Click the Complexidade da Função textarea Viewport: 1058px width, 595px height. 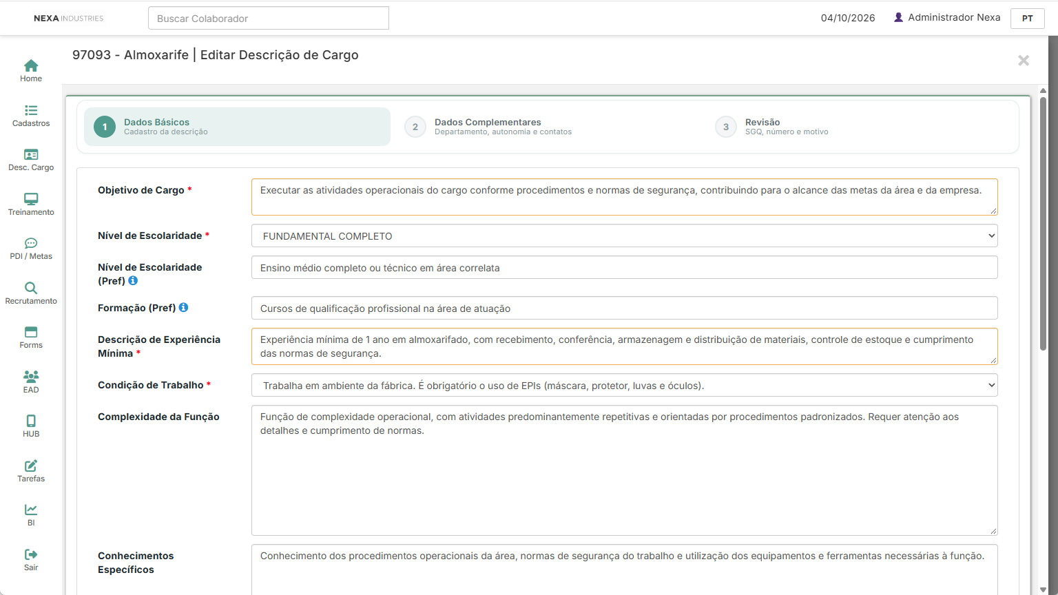625,470
